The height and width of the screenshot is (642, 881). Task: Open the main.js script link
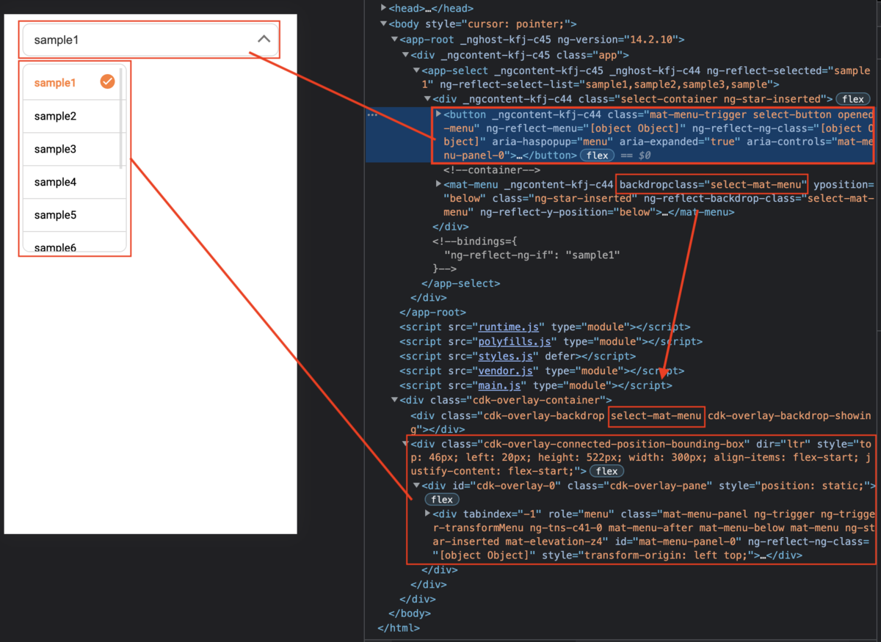coord(500,385)
